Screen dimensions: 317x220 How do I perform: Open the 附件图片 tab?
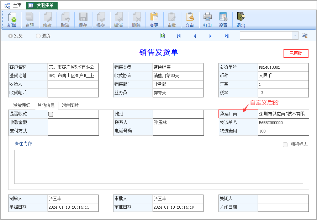[x=70, y=105]
